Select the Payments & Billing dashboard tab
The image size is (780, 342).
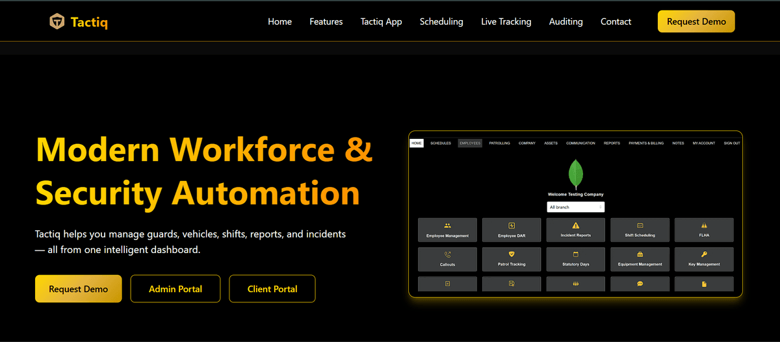tap(645, 143)
